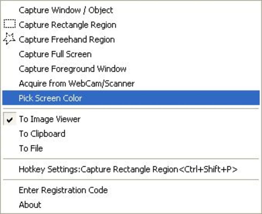Start a Capture Freehand Region
The image size is (262, 214).
click(x=67, y=40)
